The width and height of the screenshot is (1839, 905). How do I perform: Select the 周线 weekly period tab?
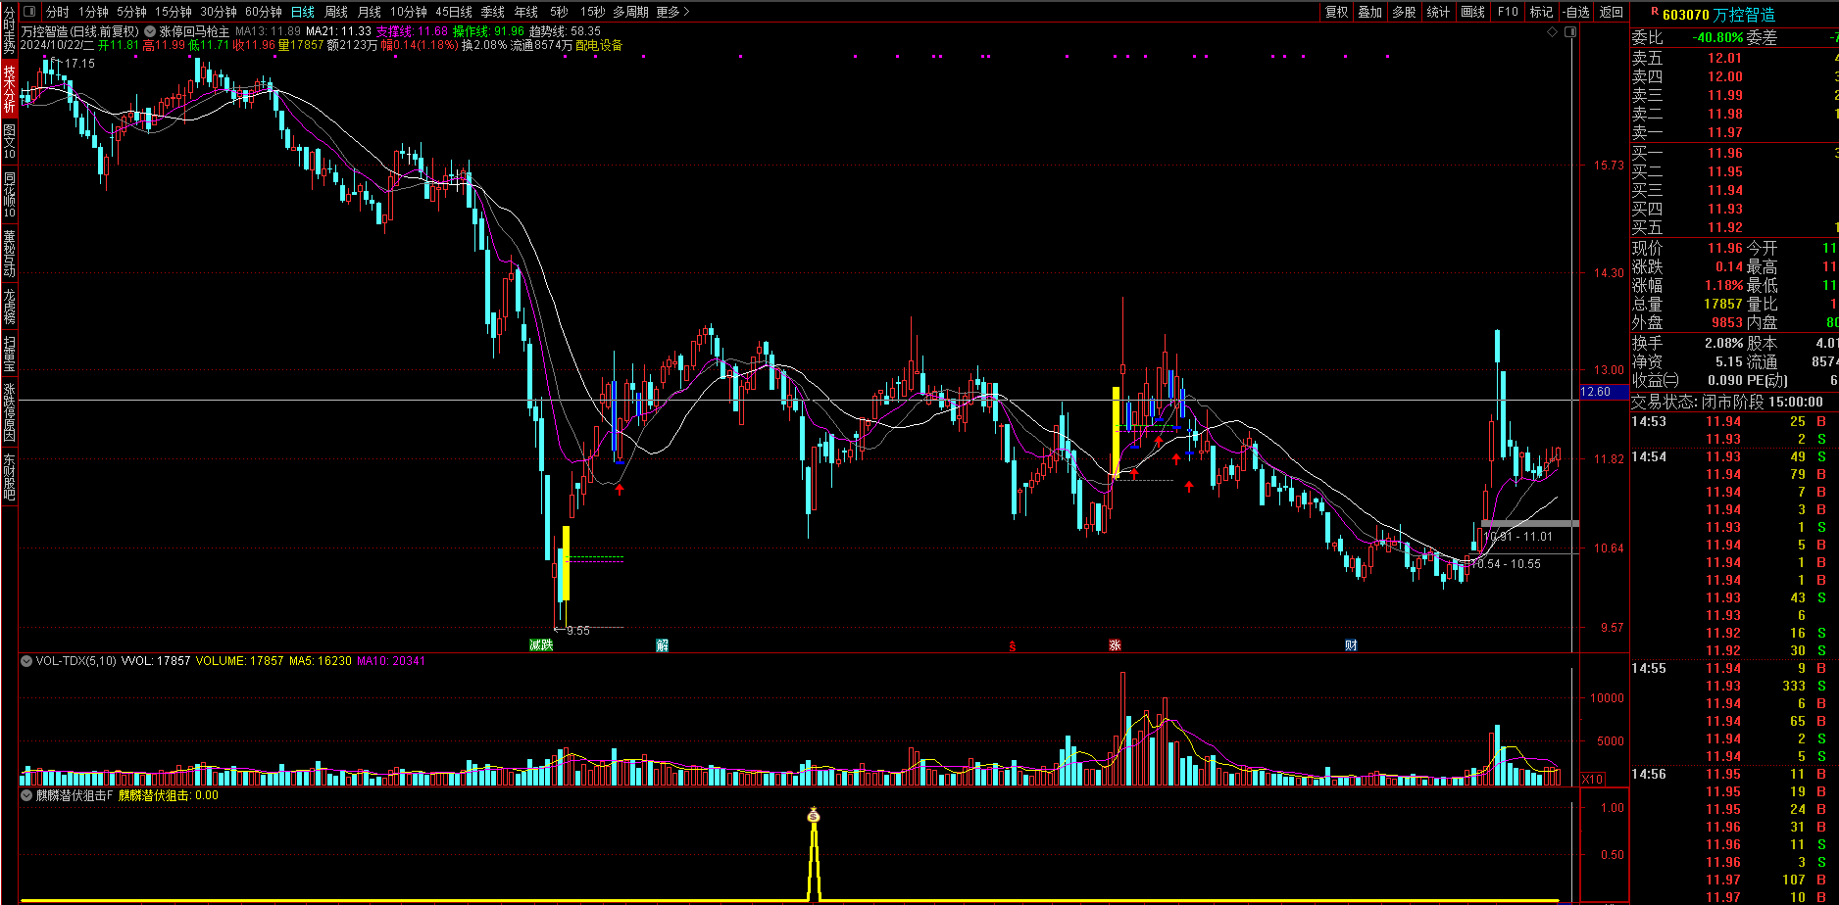tap(336, 12)
